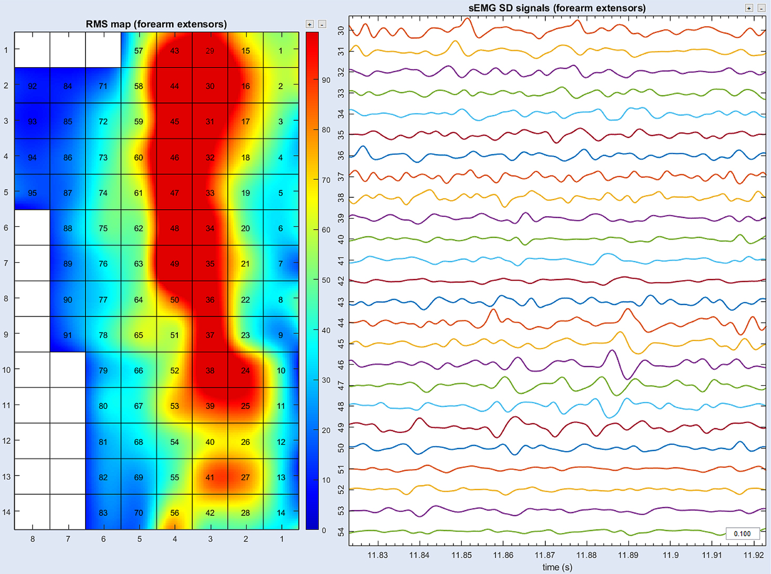Click channel label 54 beside the sEMG traces
Image resolution: width=771 pixels, height=574 pixels.
click(x=341, y=532)
